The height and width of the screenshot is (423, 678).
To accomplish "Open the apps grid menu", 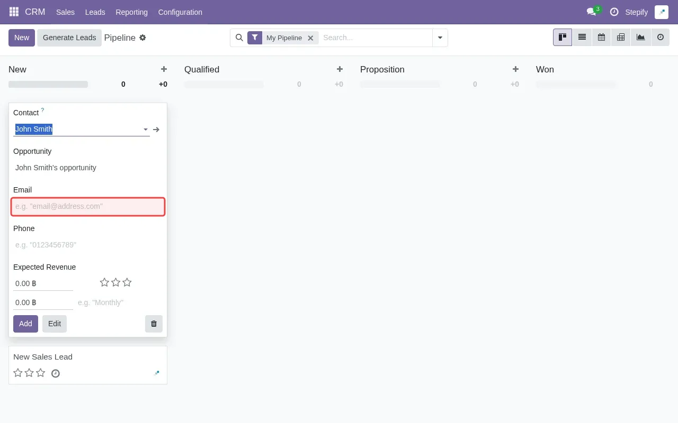I will coord(13,12).
